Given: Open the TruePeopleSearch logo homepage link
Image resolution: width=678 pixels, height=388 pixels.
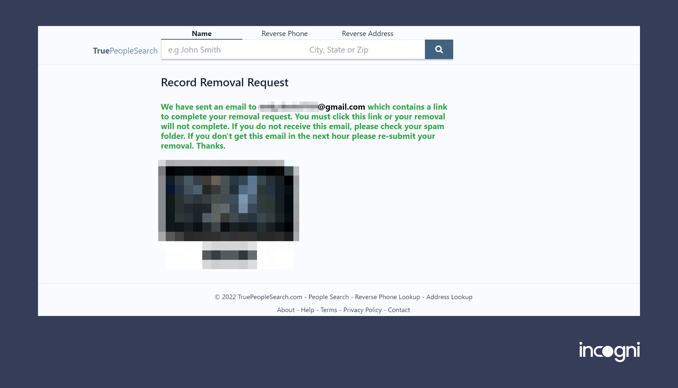Looking at the screenshot, I should [x=125, y=51].
